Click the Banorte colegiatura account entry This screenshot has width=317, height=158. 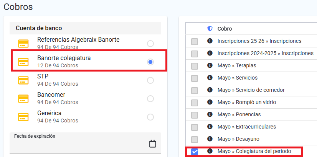pos(89,61)
